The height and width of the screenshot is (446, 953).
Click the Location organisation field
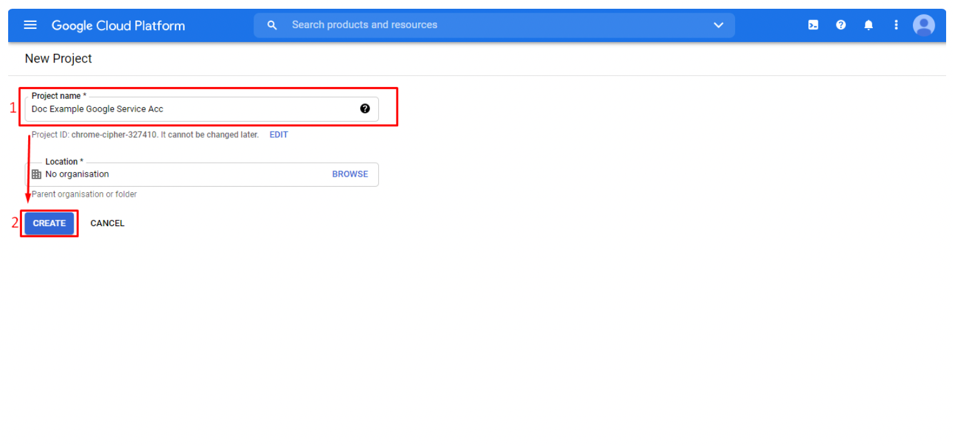[x=202, y=174]
